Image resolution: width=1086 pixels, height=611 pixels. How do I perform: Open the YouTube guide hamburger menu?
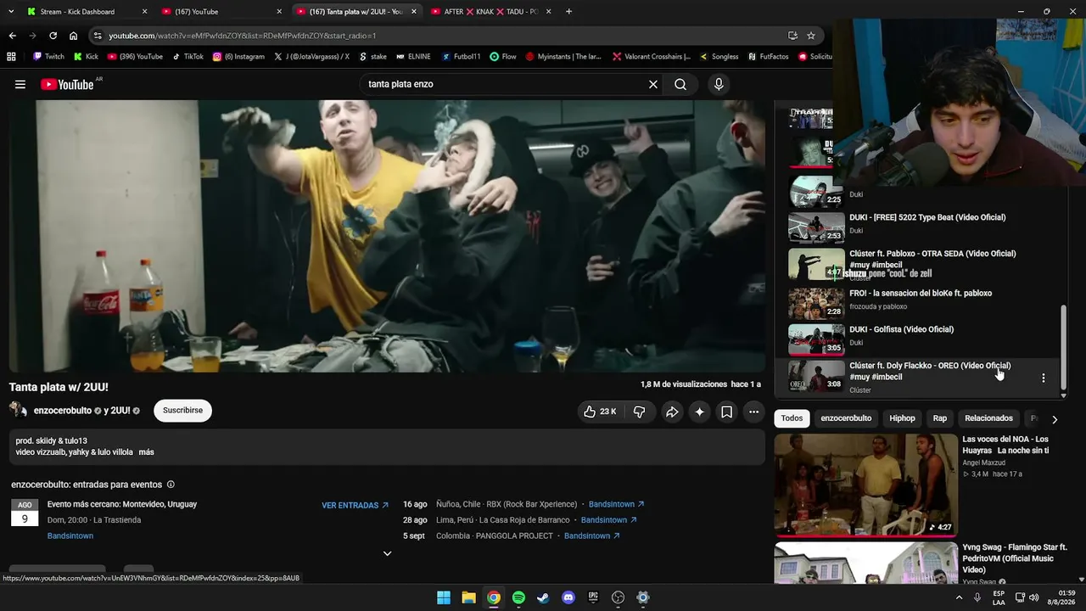pos(20,84)
